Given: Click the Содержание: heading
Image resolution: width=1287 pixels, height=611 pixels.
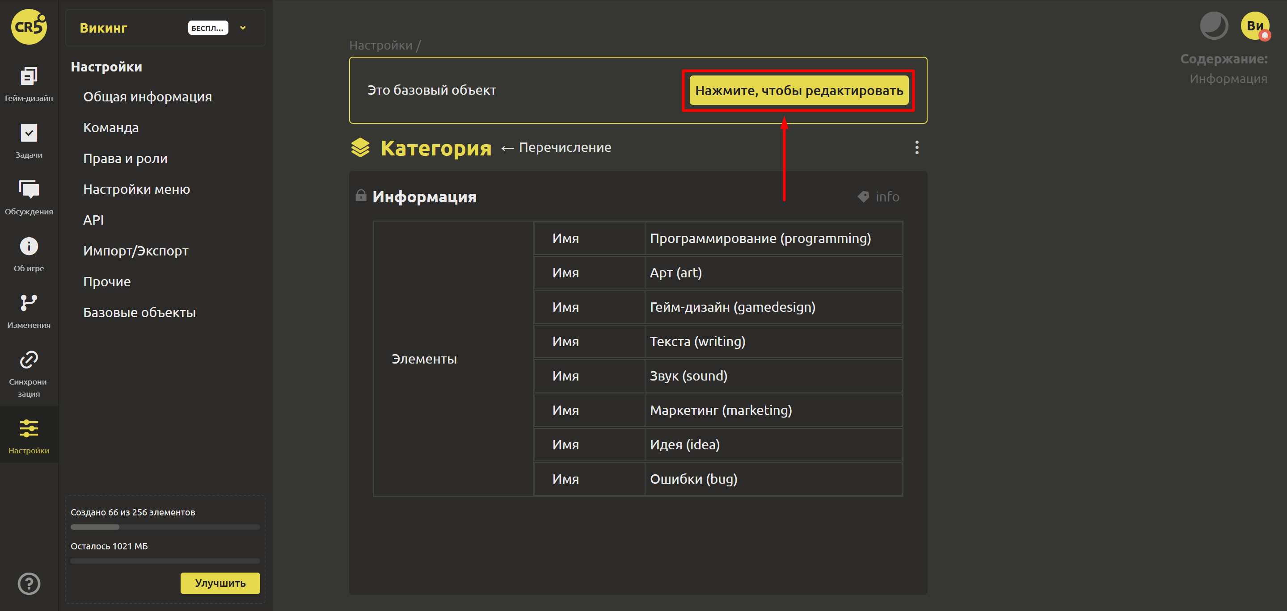Looking at the screenshot, I should click(1224, 59).
